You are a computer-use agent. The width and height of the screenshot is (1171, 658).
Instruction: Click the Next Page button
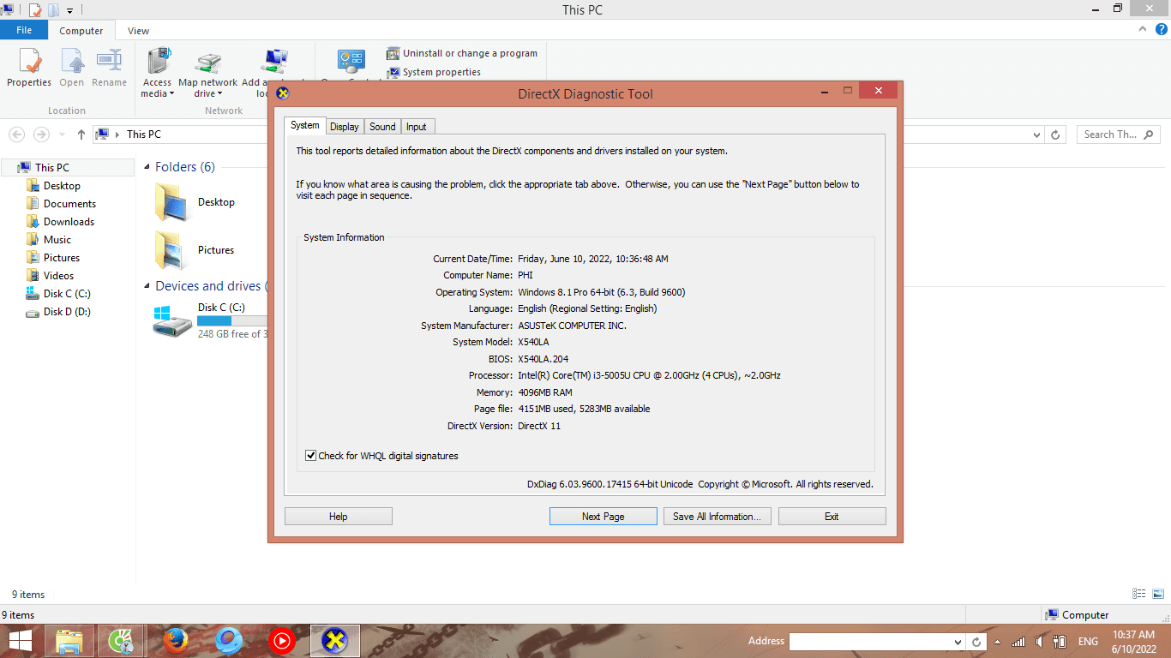tap(604, 517)
